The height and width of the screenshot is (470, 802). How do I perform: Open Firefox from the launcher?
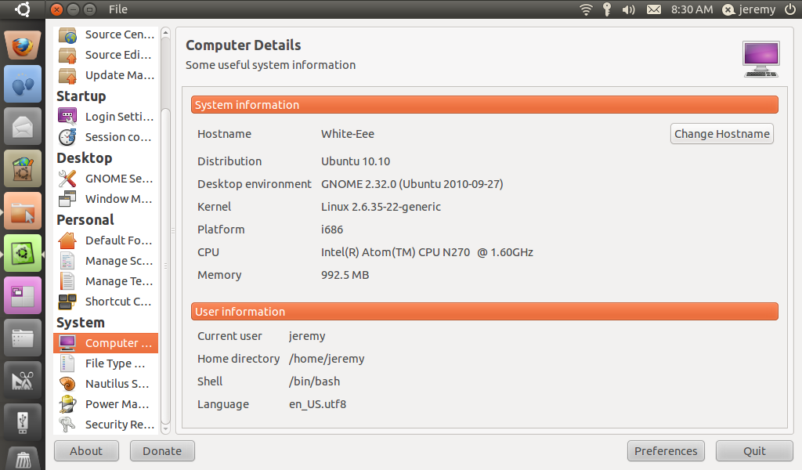23,45
